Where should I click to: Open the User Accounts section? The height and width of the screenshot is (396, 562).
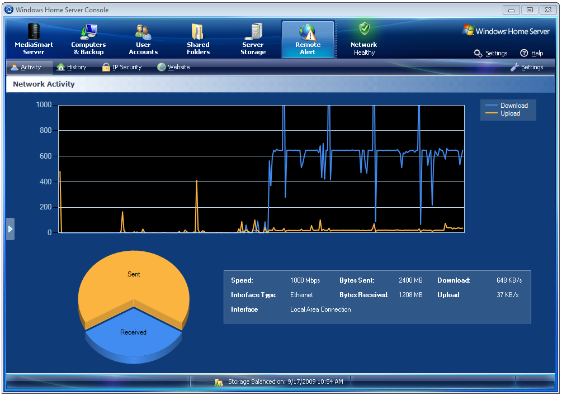click(143, 39)
